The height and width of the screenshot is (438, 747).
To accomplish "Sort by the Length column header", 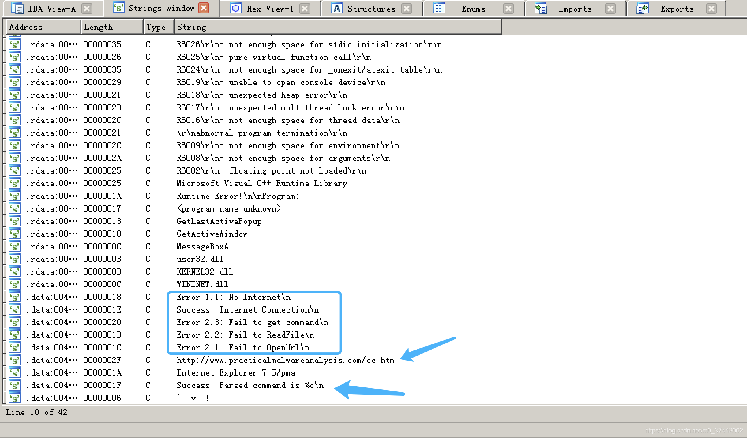I will pos(112,27).
